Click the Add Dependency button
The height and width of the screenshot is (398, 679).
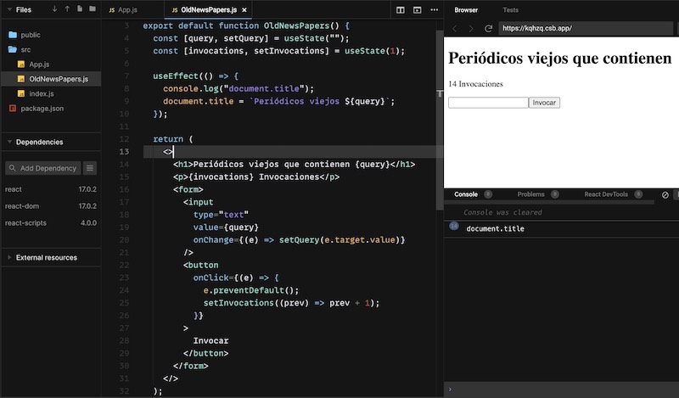pyautogui.click(x=43, y=168)
